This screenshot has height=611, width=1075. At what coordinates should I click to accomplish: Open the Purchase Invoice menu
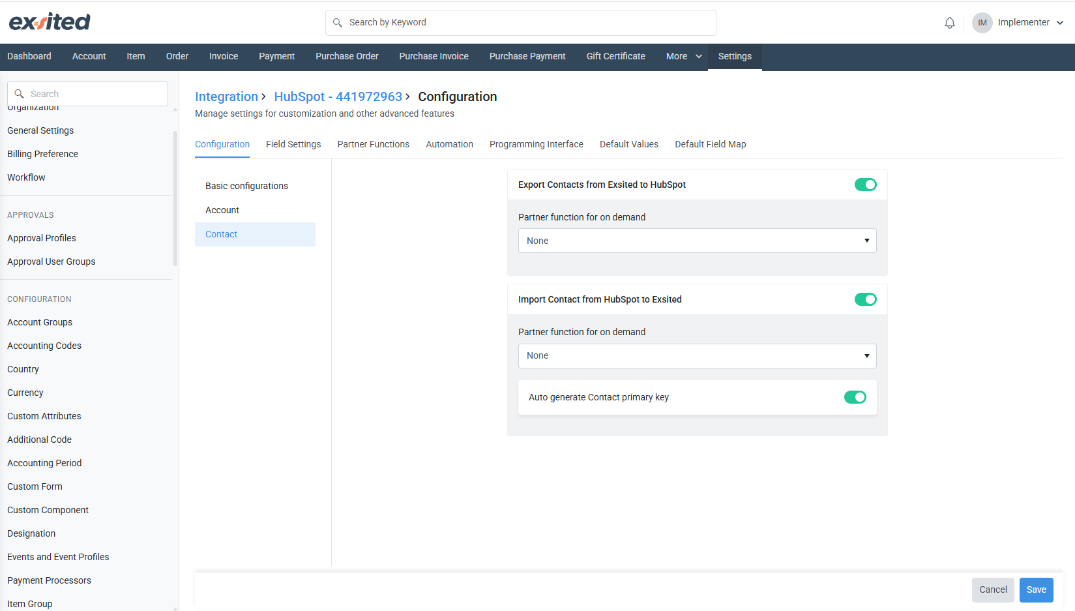pyautogui.click(x=434, y=56)
